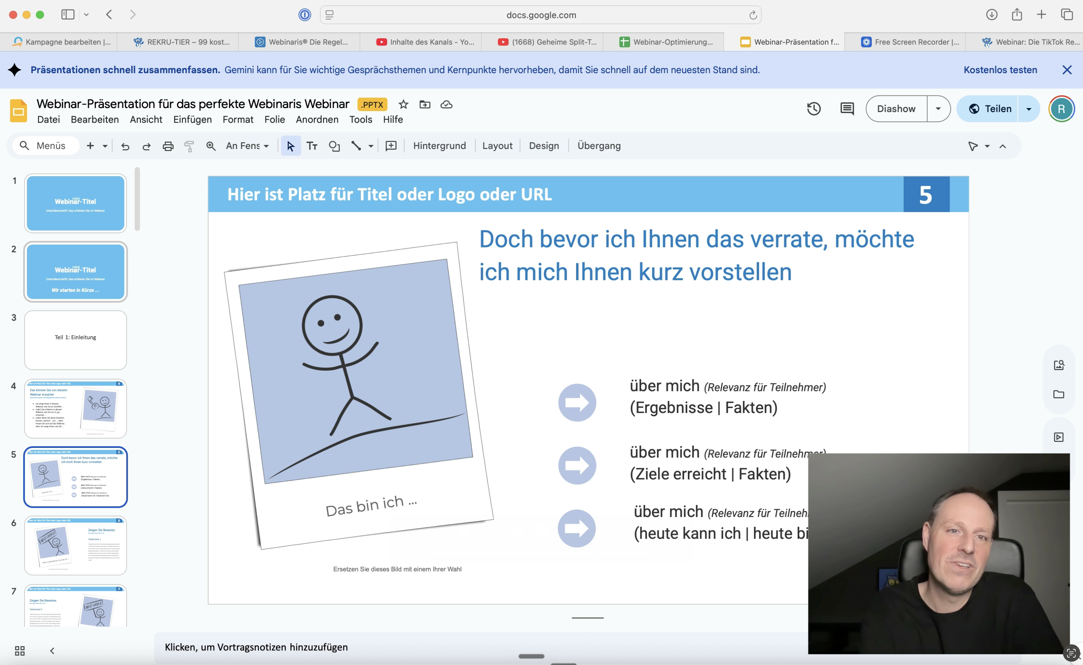Reload the page in address bar

[753, 15]
